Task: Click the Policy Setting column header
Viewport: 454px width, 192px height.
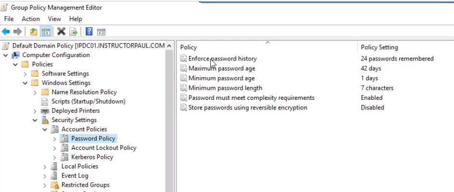Action: [x=379, y=47]
